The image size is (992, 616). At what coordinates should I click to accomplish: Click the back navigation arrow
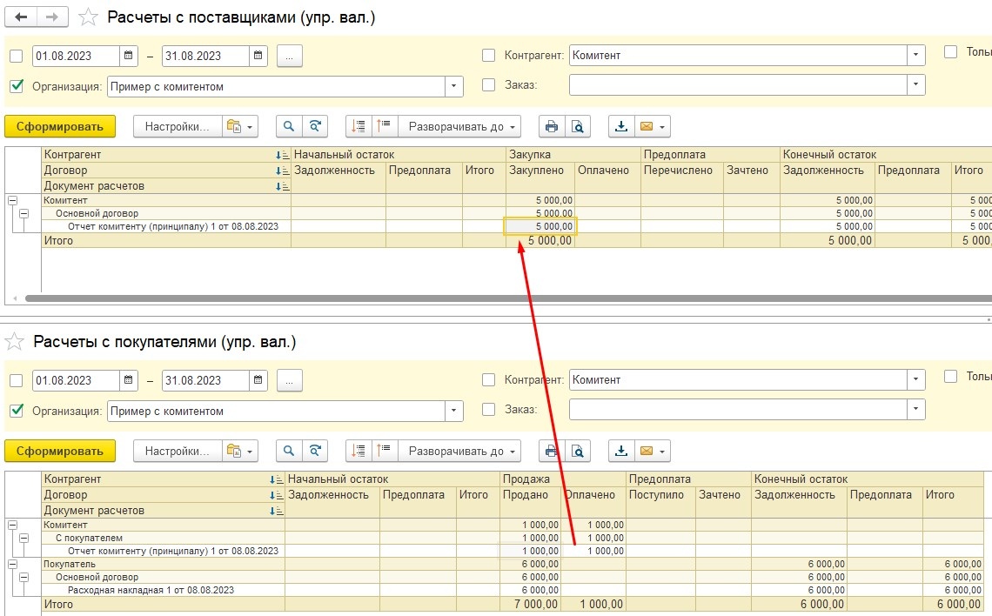point(22,17)
